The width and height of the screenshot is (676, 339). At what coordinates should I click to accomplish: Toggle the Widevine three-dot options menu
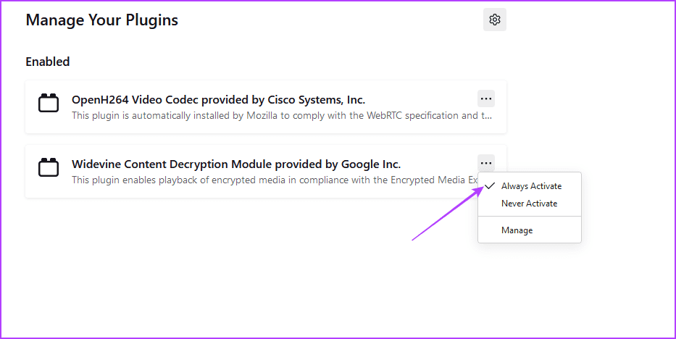point(486,163)
